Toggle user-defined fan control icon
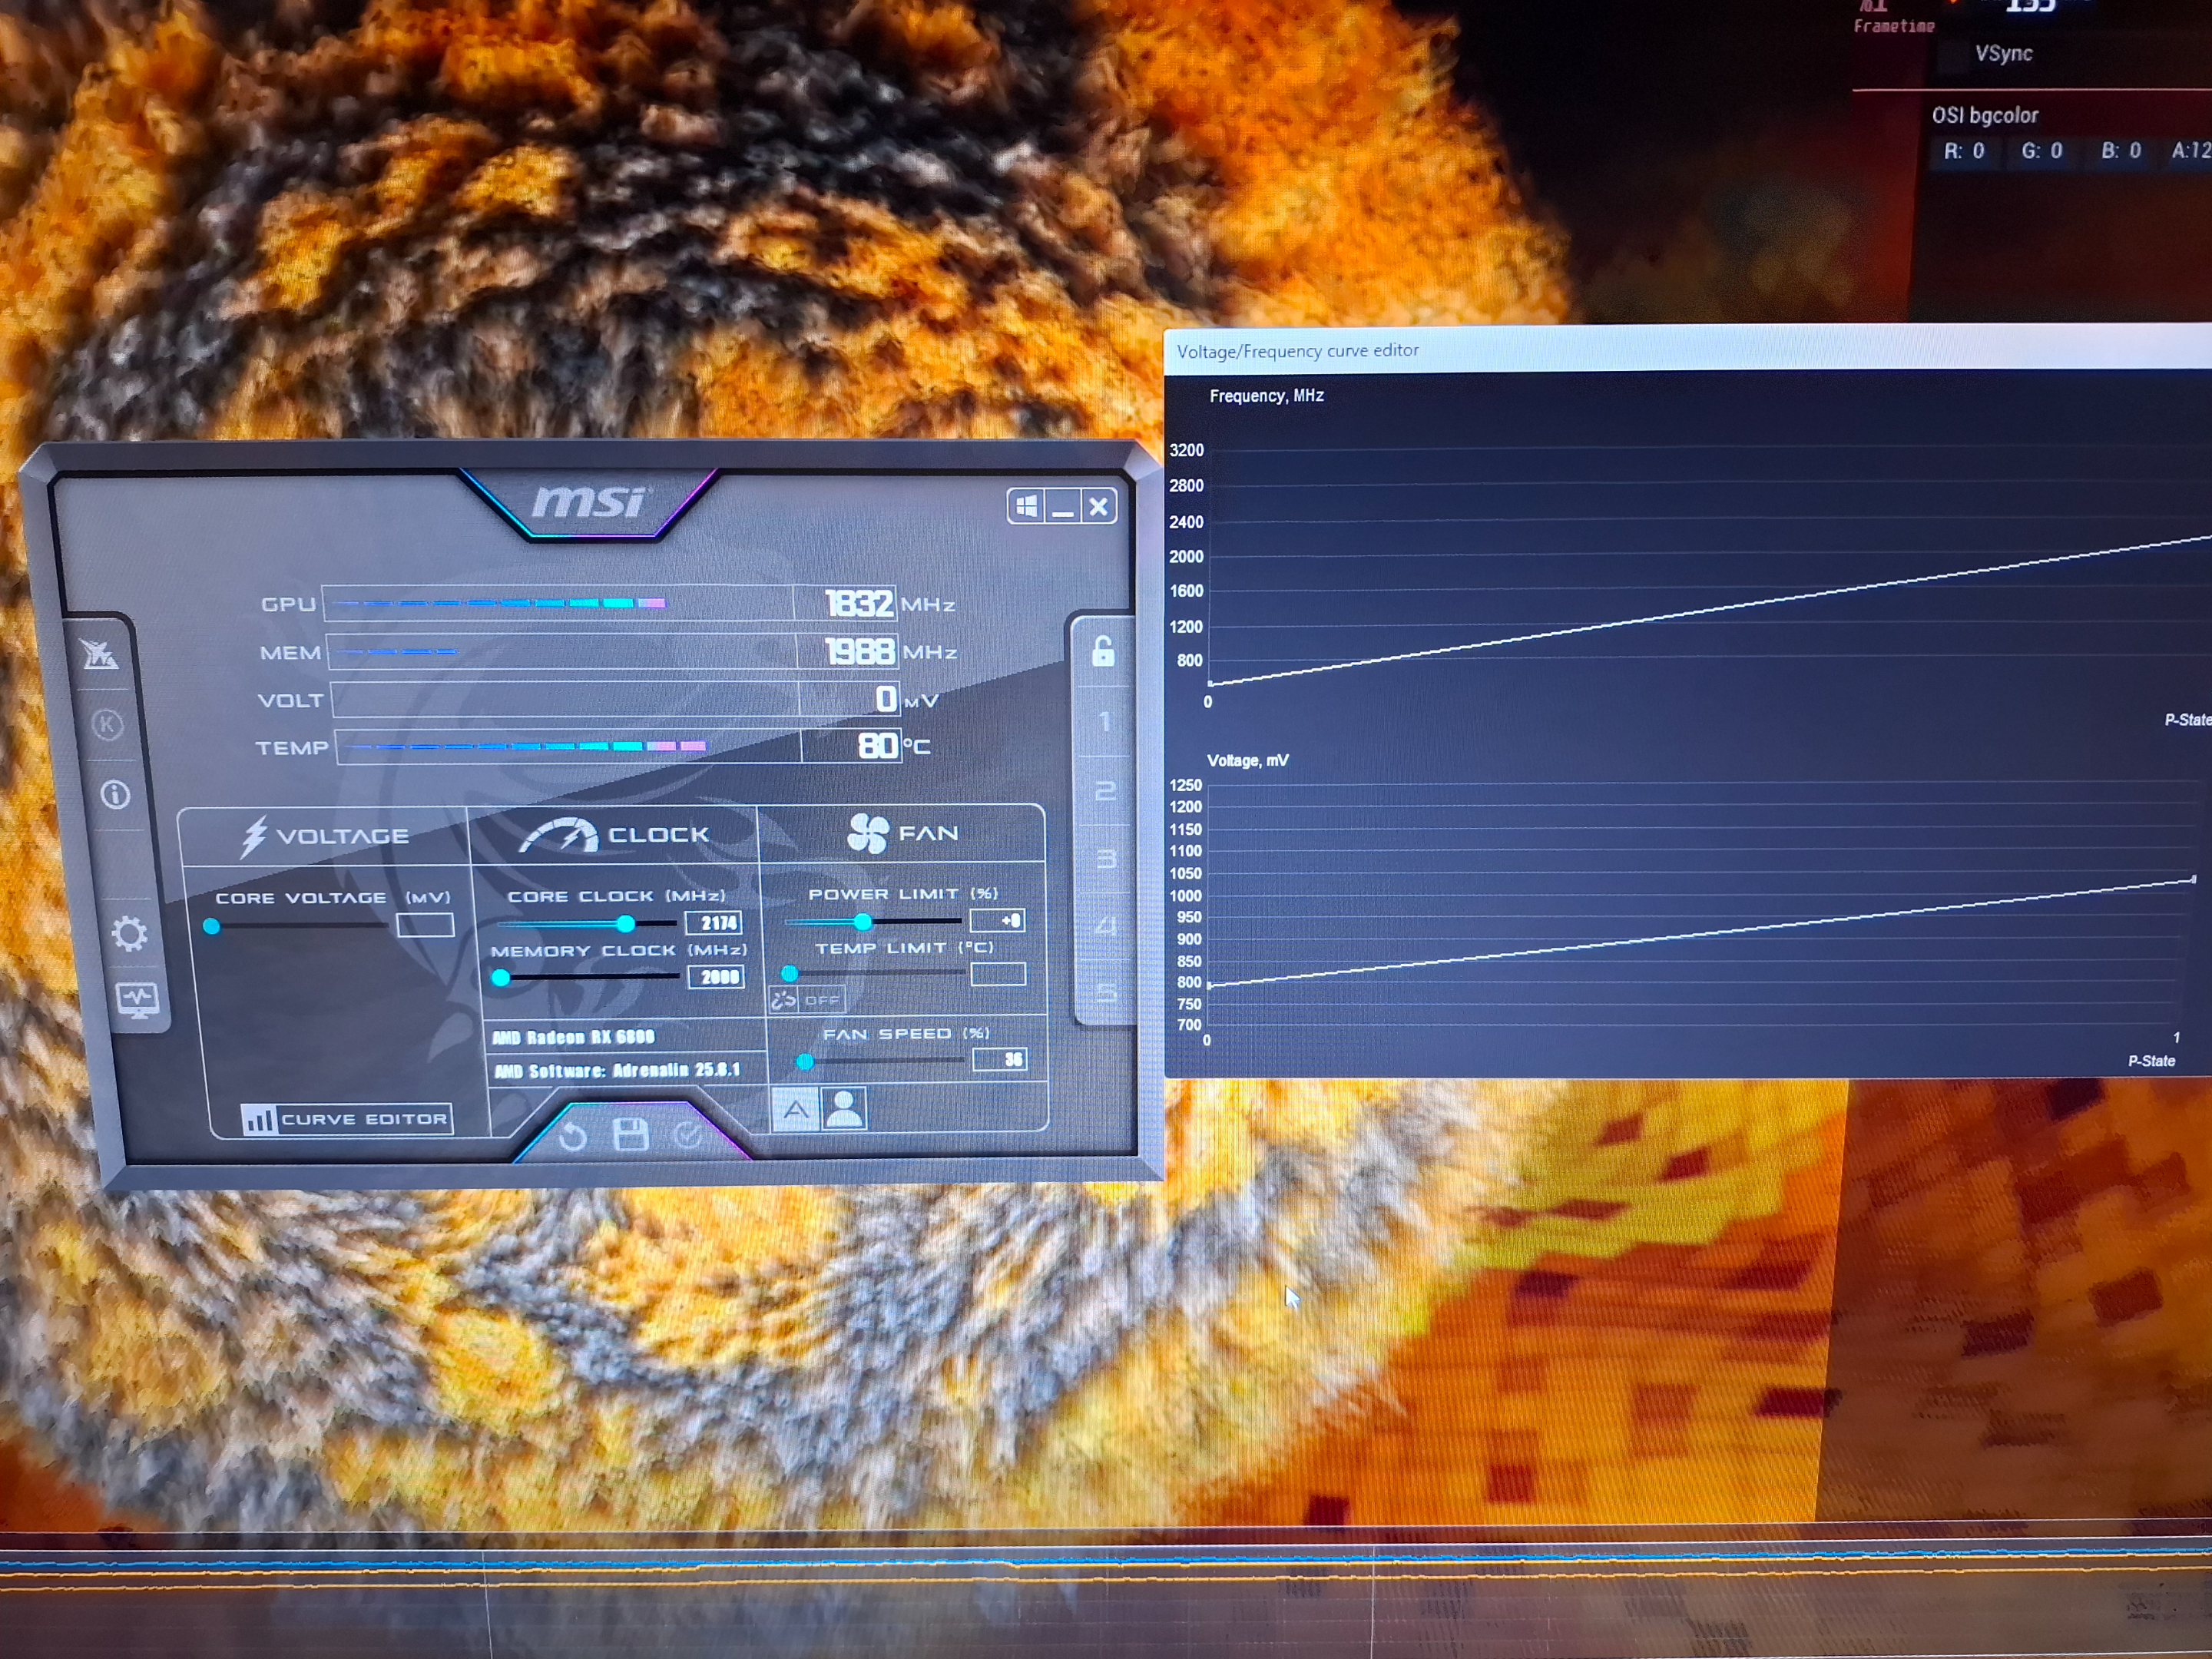Viewport: 2212px width, 1659px height. [x=845, y=1108]
